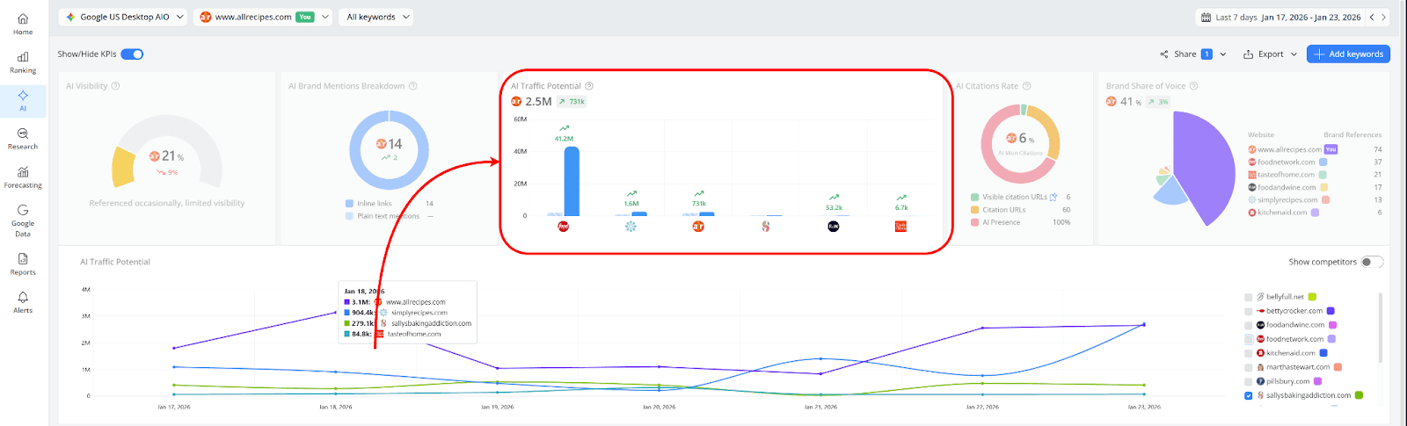Image resolution: width=1407 pixels, height=426 pixels.
Task: Check the marthastewart.com checkbox
Action: tap(1249, 367)
